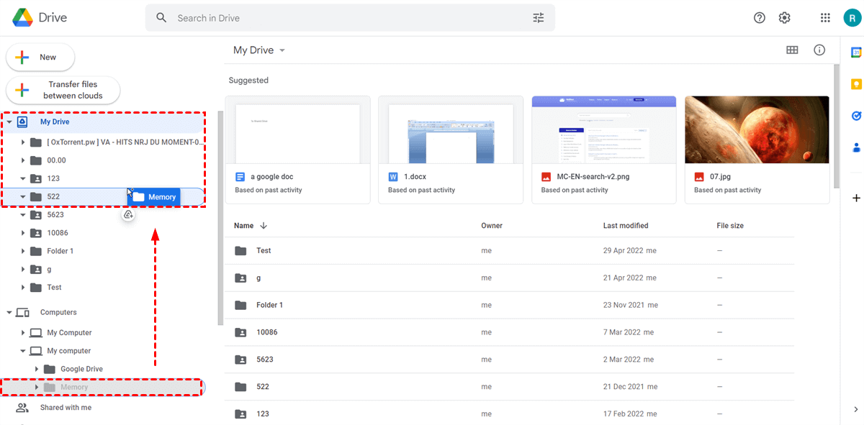Expand the Google Drive folder node
The image size is (864, 425).
(x=37, y=369)
